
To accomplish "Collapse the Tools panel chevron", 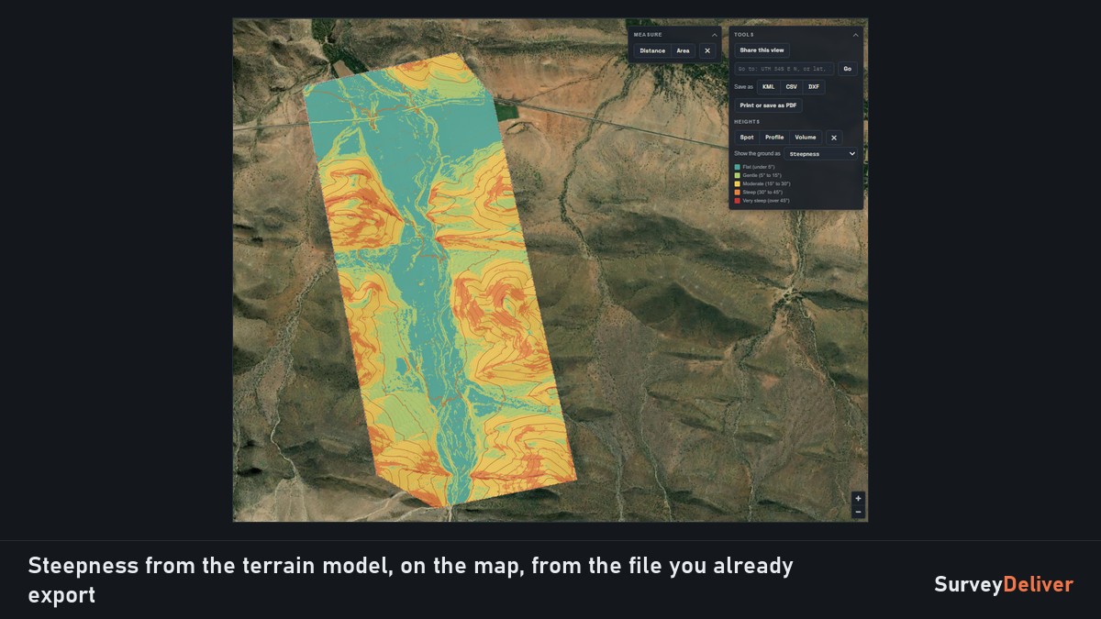I will pos(856,35).
